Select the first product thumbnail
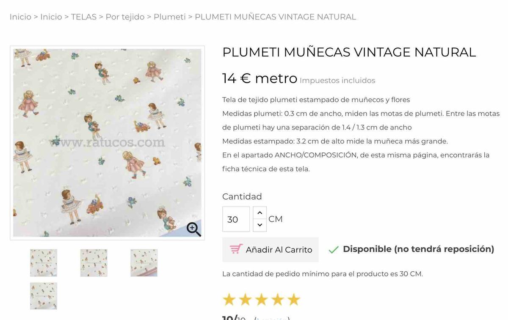Viewport: 508px width, 320px height. (44, 263)
